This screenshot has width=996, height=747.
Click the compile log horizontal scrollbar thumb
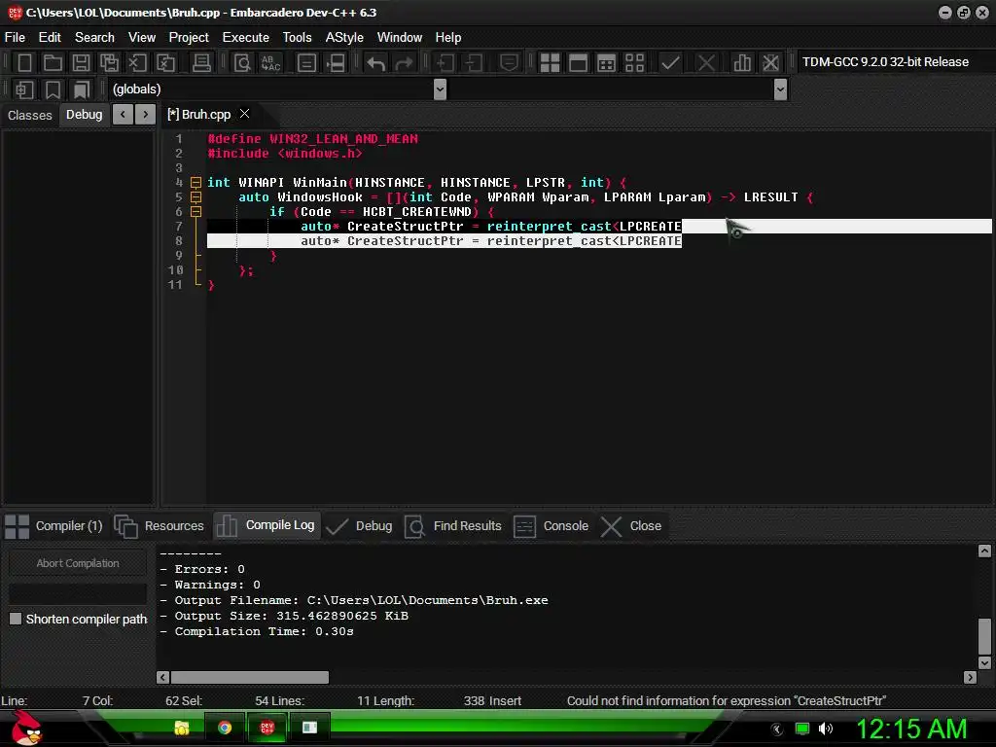point(250,677)
